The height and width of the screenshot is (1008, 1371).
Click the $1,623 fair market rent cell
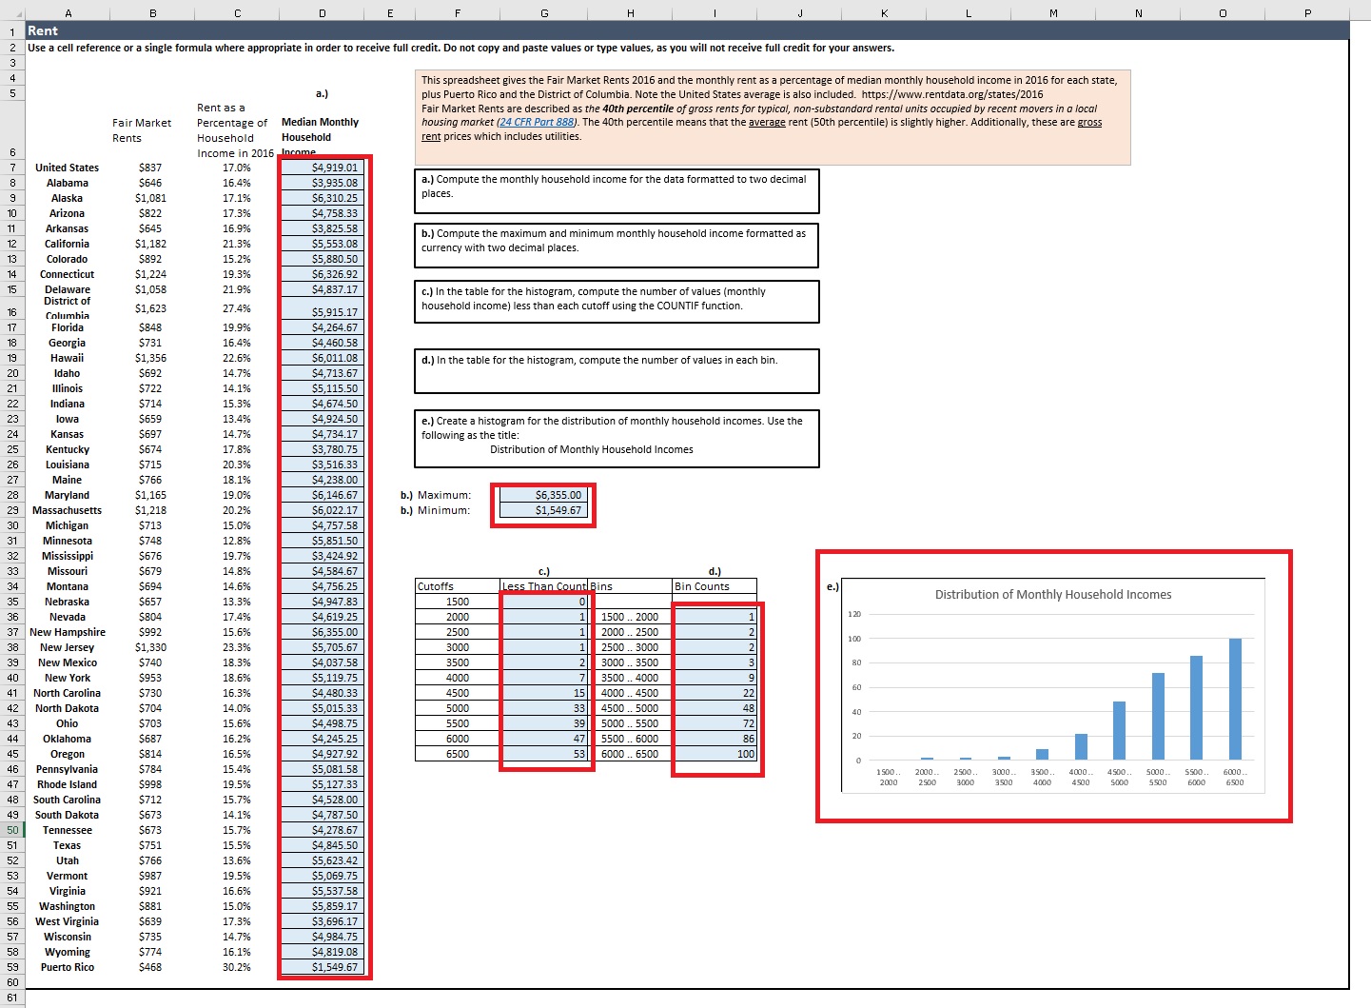pyautogui.click(x=151, y=308)
